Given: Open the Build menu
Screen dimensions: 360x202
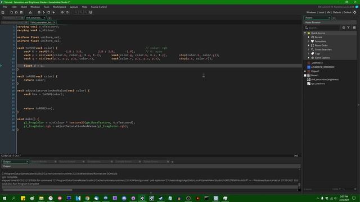Looking at the screenshot, I should tap(24, 7).
